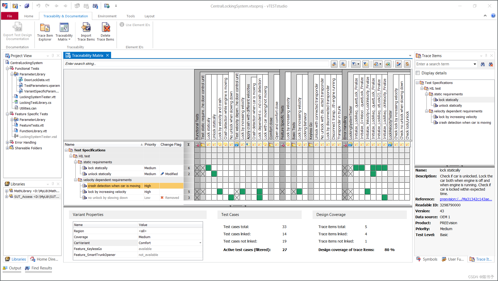Select crash detection when car is moving row

(114, 186)
